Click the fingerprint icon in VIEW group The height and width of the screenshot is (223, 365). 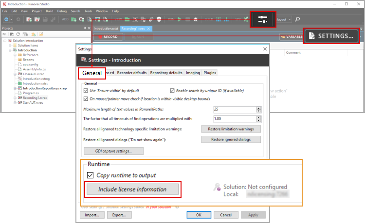pyautogui.click(x=151, y=19)
